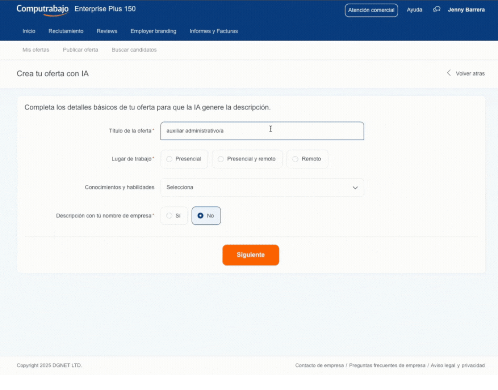Switch to the Reclutamiento tab
This screenshot has width=498, height=390.
pos(66,31)
